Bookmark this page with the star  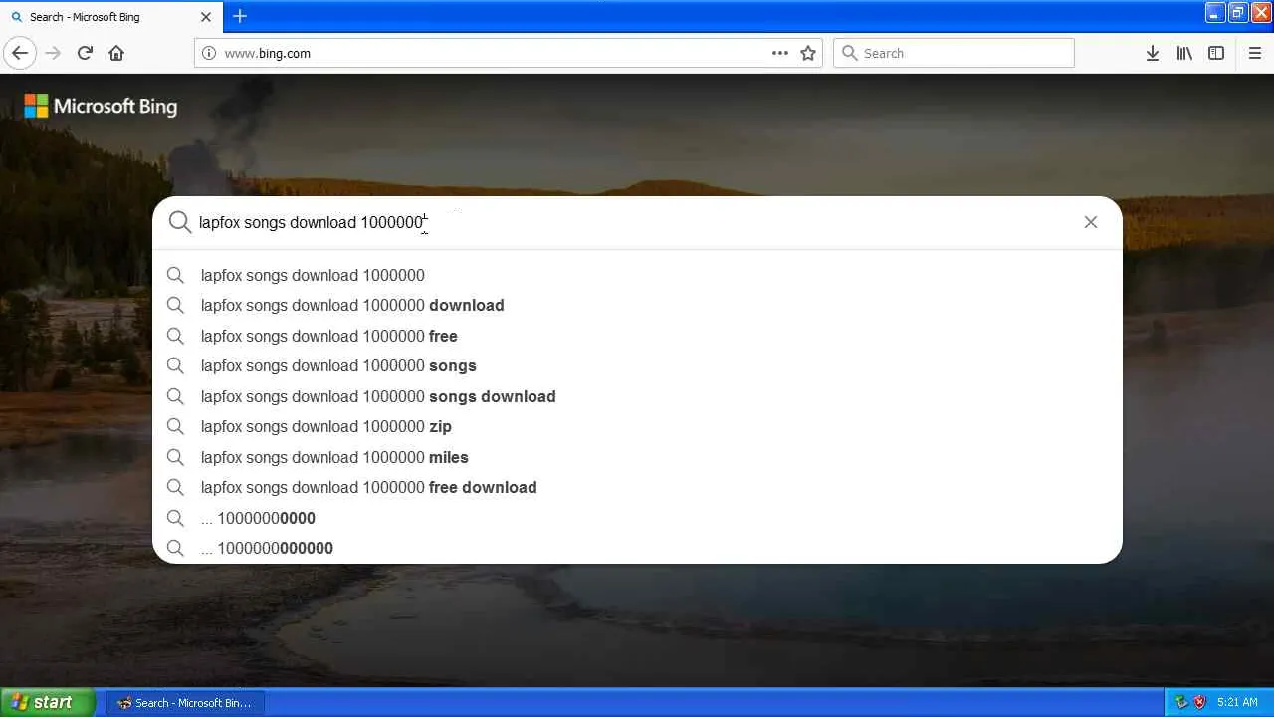click(808, 53)
